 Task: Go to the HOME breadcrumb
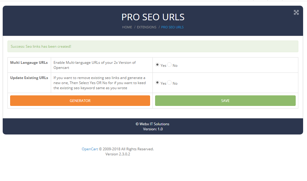click(127, 27)
